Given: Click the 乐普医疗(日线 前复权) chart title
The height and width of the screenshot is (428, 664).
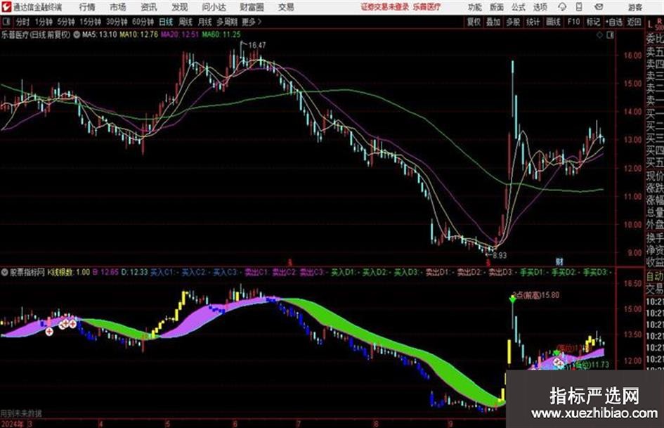Looking at the screenshot, I should (36, 34).
